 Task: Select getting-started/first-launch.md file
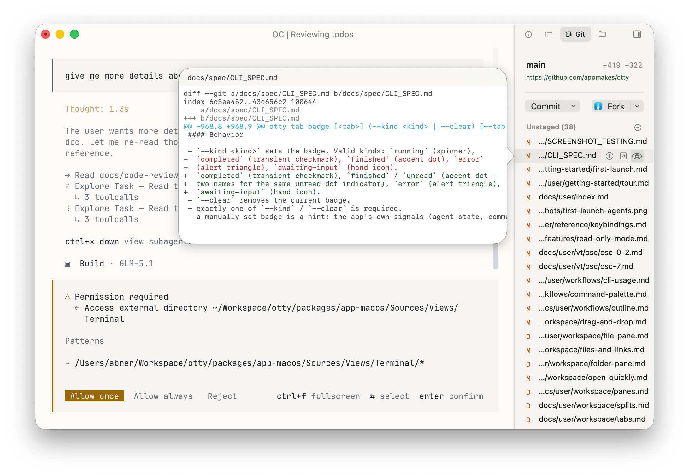584,170
